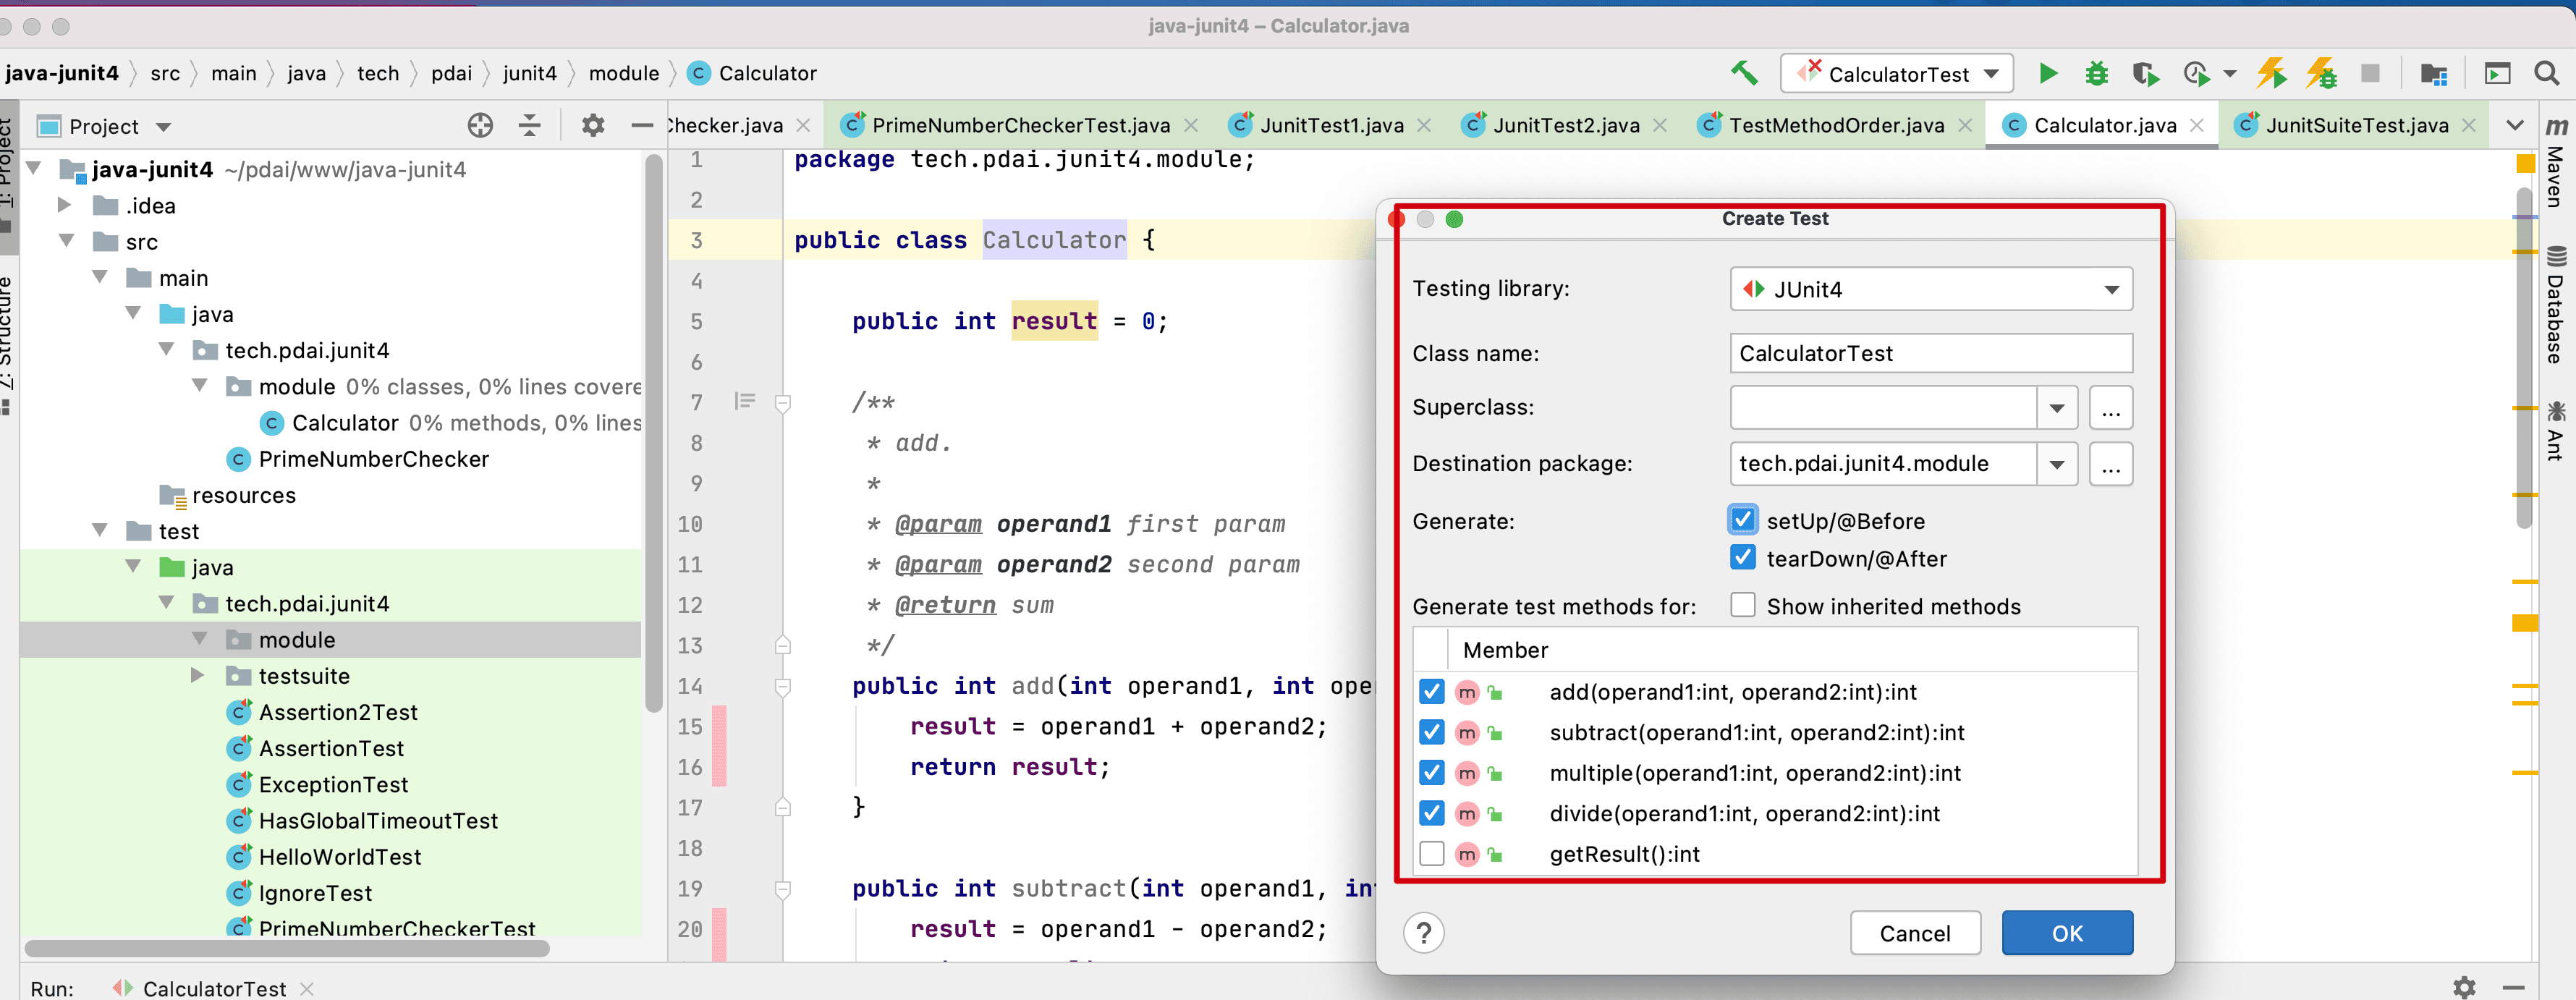Screen dimensions: 2576x1000
Task: Open the CalculatorTest run configuration dropdown
Action: click(x=1897, y=74)
